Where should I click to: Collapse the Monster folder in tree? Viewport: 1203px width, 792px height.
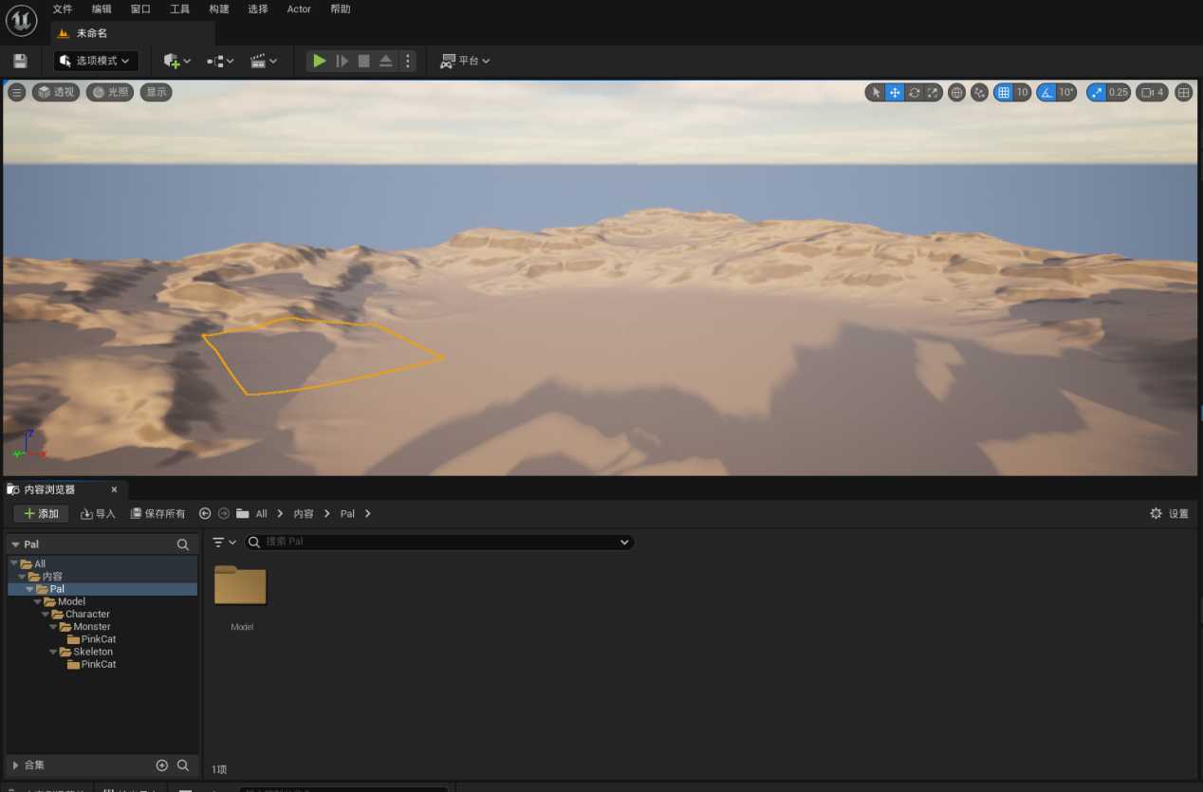(x=54, y=627)
